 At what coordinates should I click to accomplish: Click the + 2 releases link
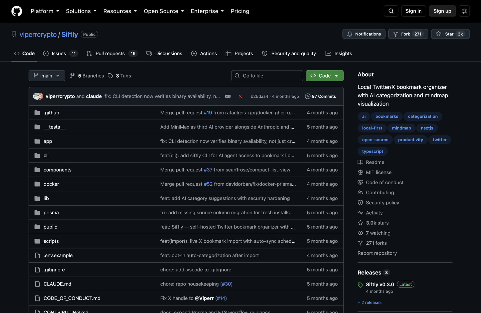(x=370, y=302)
